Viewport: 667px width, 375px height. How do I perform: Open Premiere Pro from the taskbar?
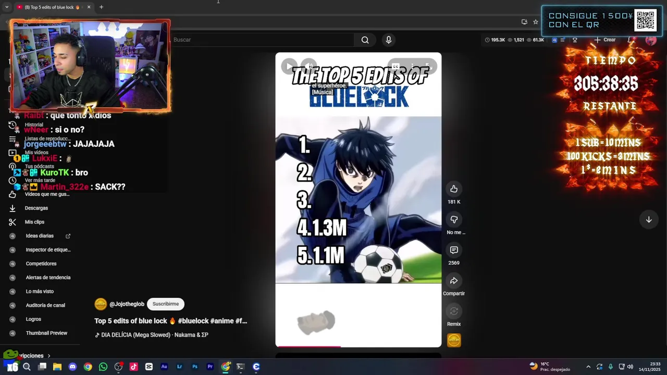coord(210,367)
